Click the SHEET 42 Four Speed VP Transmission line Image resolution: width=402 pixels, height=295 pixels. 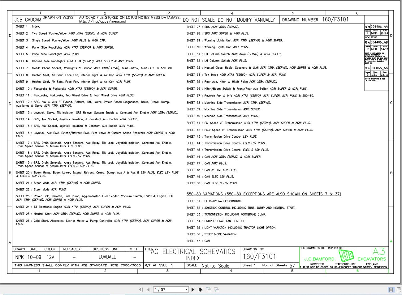click(x=250, y=130)
